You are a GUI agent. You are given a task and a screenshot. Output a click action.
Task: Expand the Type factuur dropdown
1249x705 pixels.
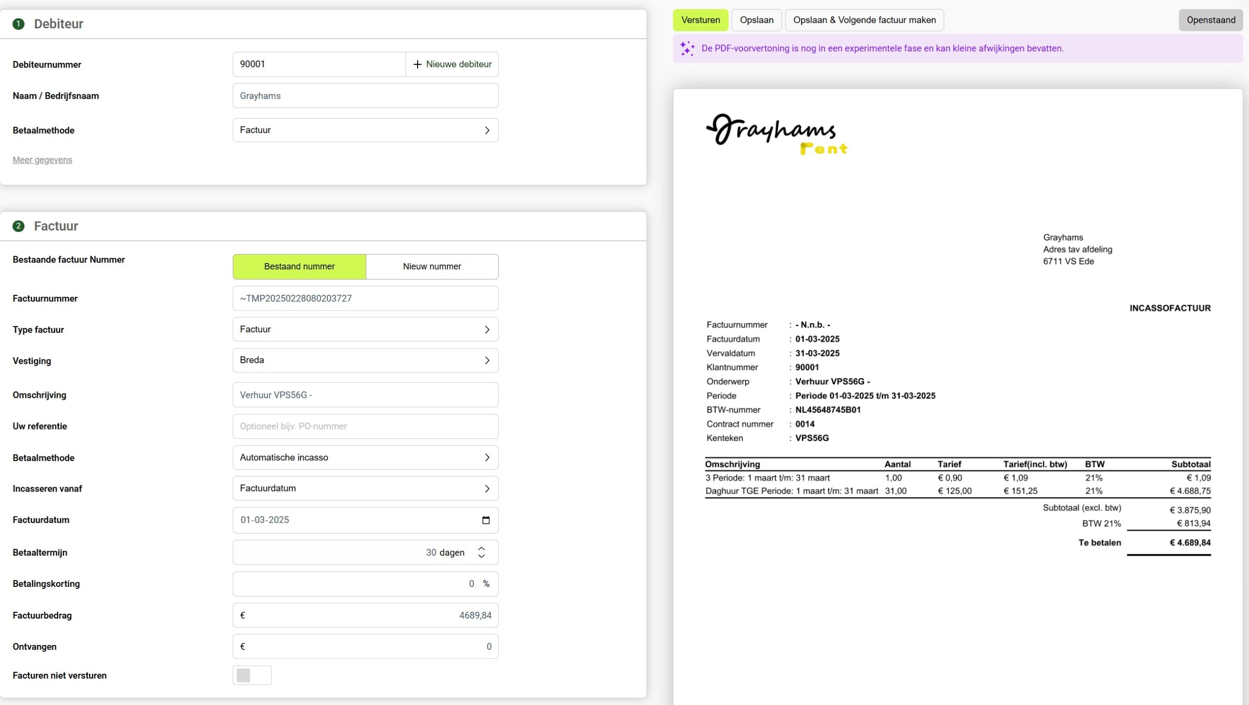pos(365,330)
